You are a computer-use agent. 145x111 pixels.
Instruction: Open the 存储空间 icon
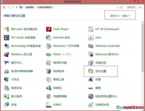91,63
